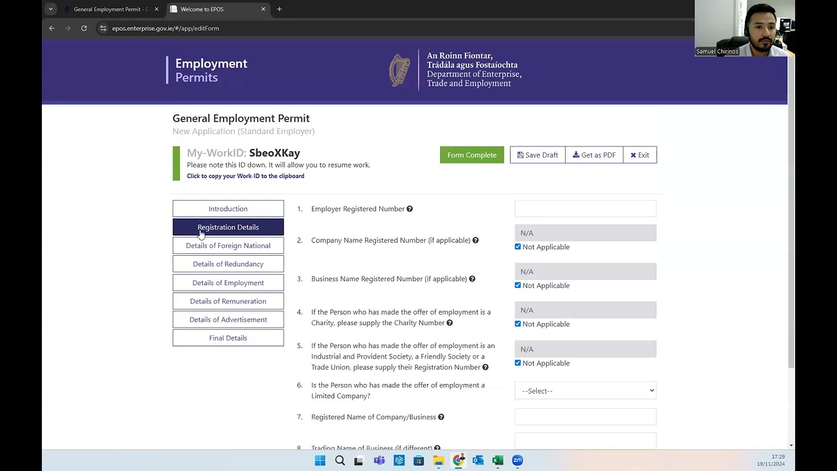Open Details of Remuneration section

click(x=228, y=301)
